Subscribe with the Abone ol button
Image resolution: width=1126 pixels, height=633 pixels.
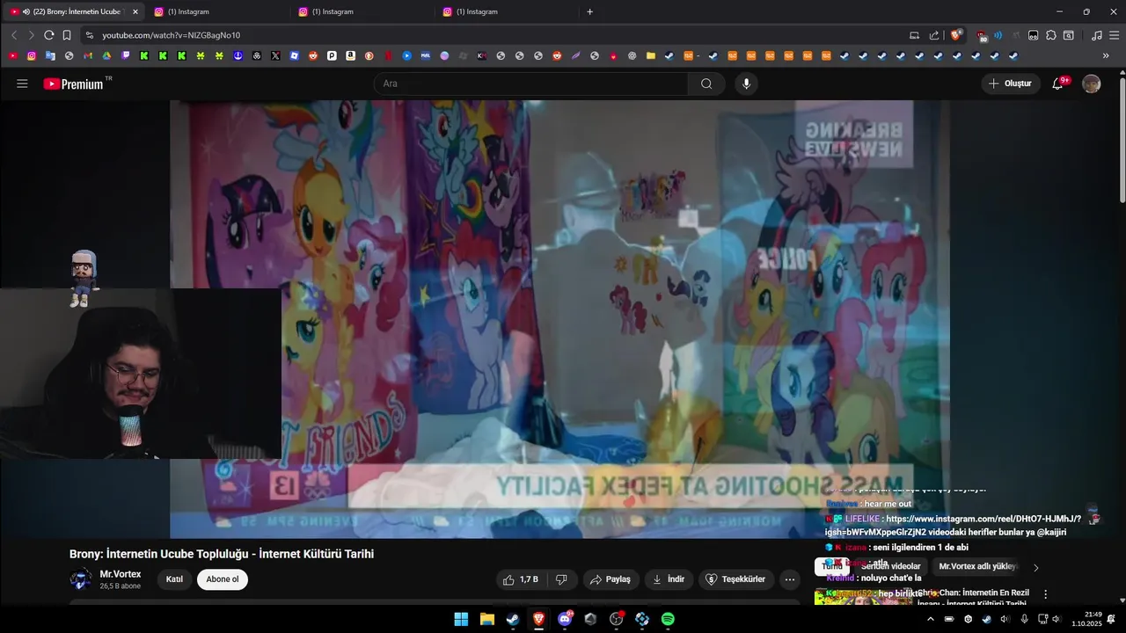point(223,579)
